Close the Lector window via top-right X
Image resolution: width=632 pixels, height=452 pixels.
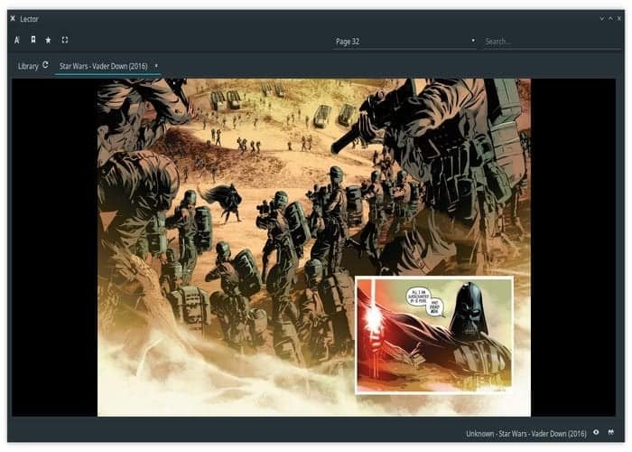pos(619,19)
